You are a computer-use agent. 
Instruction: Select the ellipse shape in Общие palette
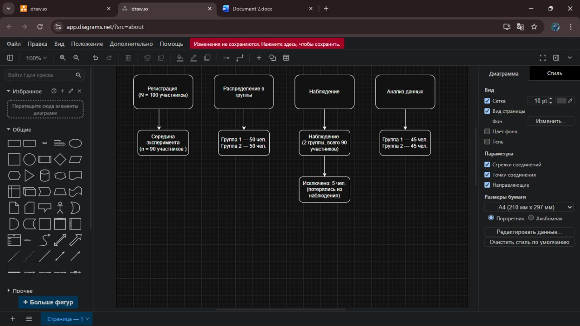point(75,144)
